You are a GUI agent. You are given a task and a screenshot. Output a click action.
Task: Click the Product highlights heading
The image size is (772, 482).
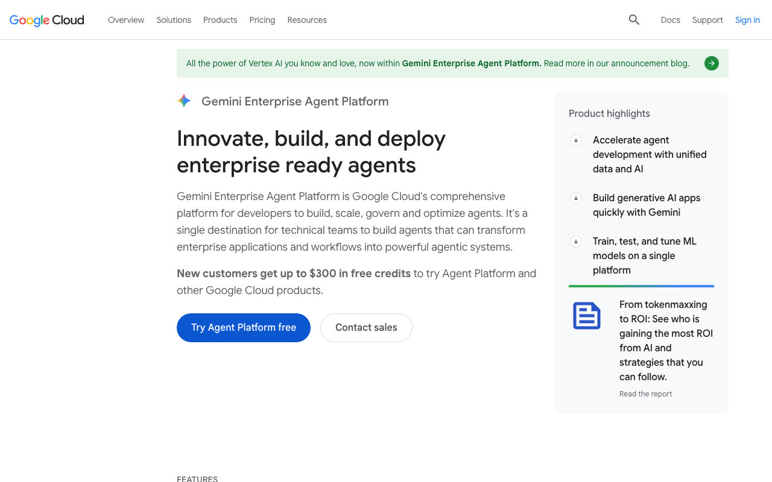pyautogui.click(x=609, y=114)
